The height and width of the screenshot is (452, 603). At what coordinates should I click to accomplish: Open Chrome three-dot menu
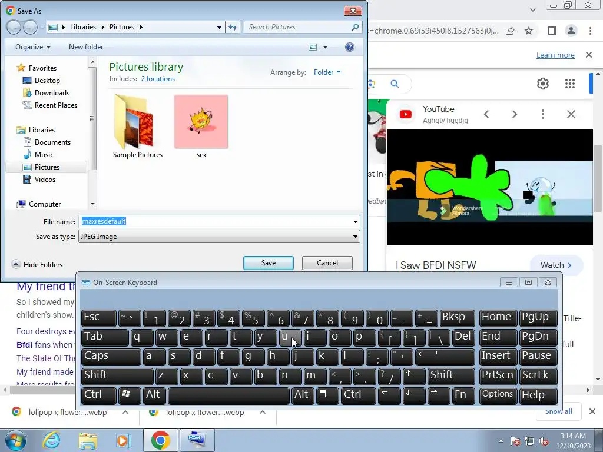click(590, 31)
